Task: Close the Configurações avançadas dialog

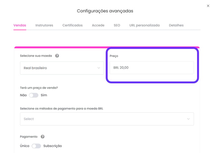Action: [208, 6]
